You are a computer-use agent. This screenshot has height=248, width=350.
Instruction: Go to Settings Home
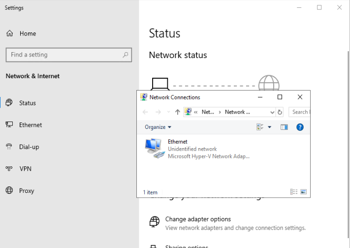(x=28, y=34)
